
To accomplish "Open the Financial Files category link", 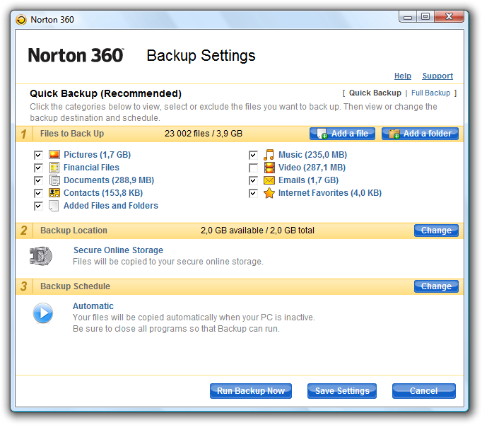I will tap(91, 168).
